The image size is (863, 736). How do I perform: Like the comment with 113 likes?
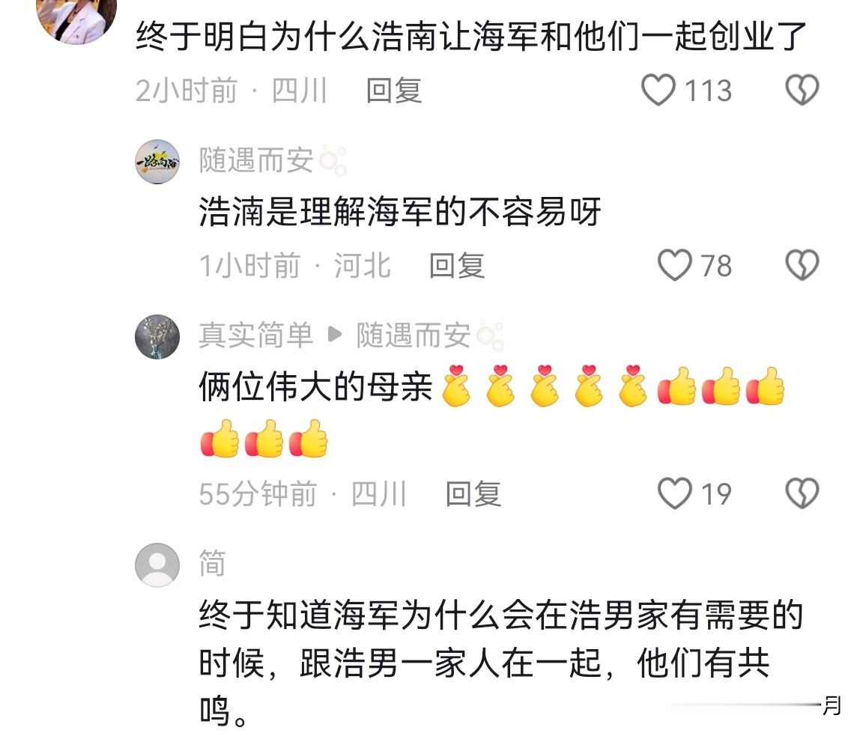(658, 90)
